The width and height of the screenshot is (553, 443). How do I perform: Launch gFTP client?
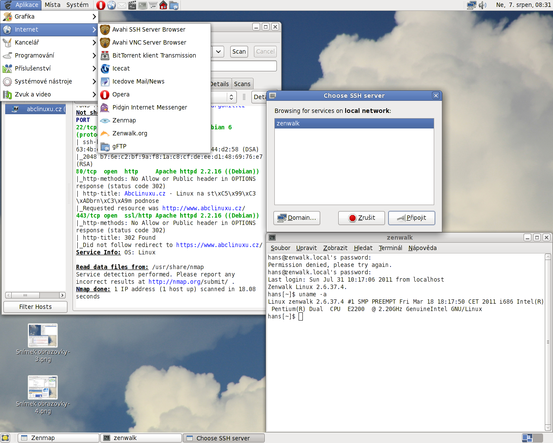[x=155, y=146]
